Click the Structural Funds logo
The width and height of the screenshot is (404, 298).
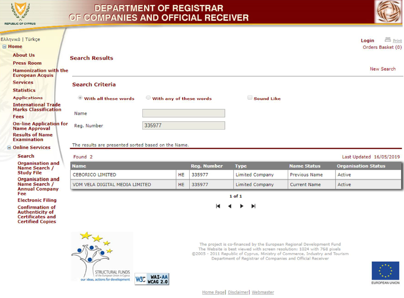pyautogui.click(x=102, y=257)
